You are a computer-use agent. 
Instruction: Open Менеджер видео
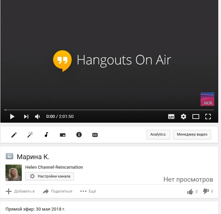tap(192, 135)
